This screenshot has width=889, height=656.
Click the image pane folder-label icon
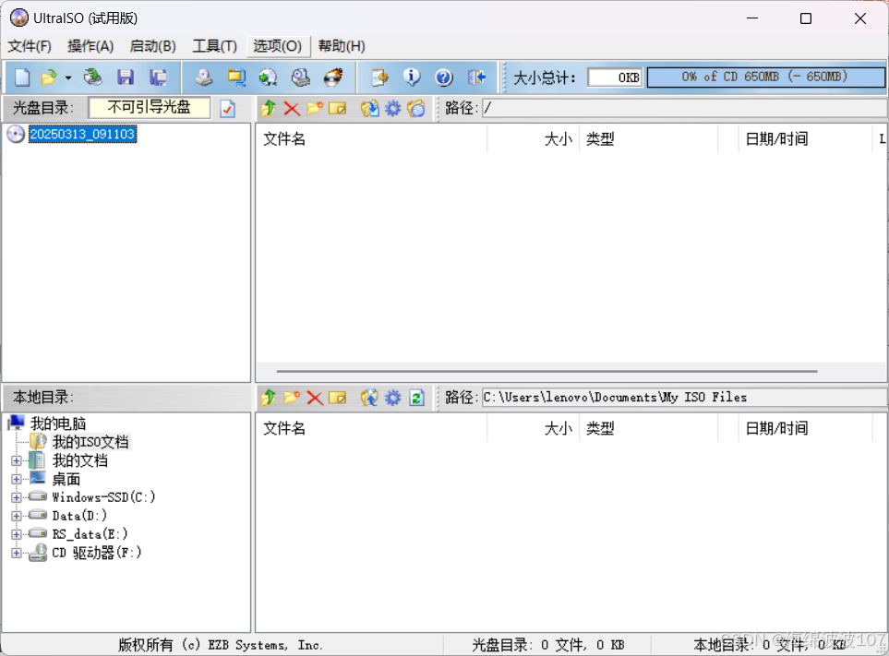pos(416,108)
